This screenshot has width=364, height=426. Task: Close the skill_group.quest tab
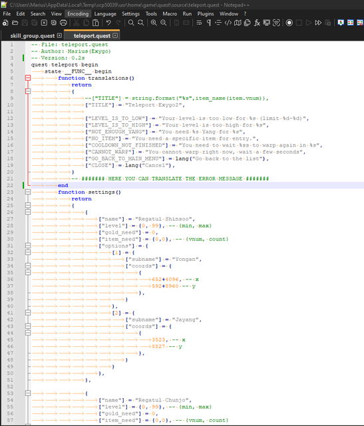click(x=59, y=35)
